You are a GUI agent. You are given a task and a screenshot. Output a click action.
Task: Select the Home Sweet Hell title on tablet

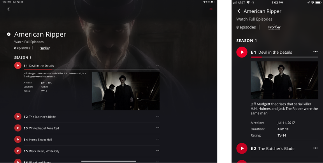tap(40, 140)
